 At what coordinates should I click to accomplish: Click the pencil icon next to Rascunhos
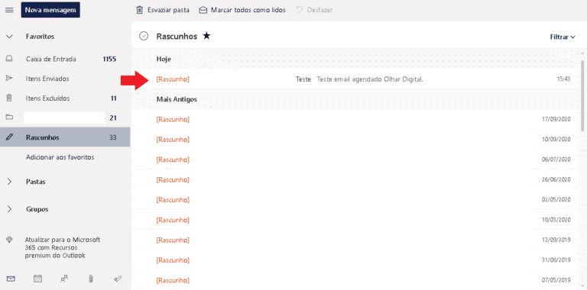pos(10,137)
